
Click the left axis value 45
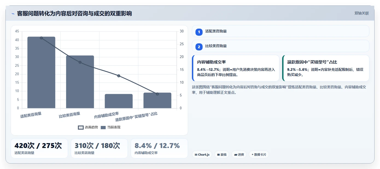click(x=17, y=31)
